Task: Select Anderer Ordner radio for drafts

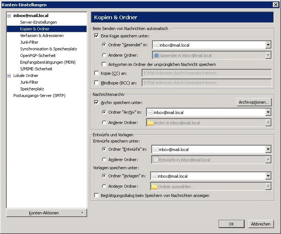Action: click(x=104, y=160)
